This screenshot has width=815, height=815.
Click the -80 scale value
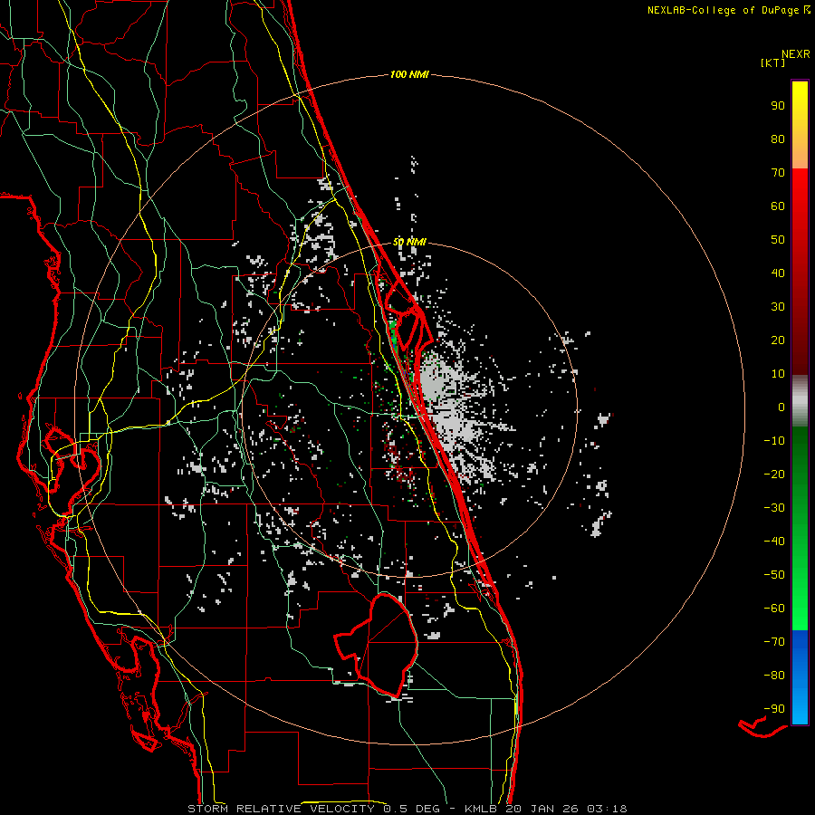[x=774, y=676]
